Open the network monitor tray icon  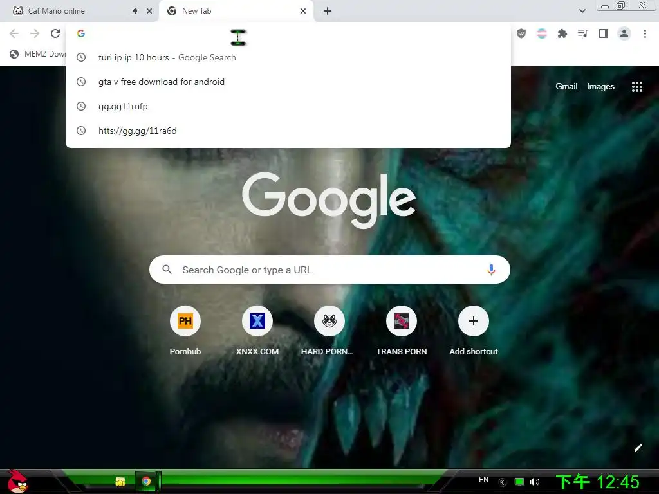click(519, 482)
